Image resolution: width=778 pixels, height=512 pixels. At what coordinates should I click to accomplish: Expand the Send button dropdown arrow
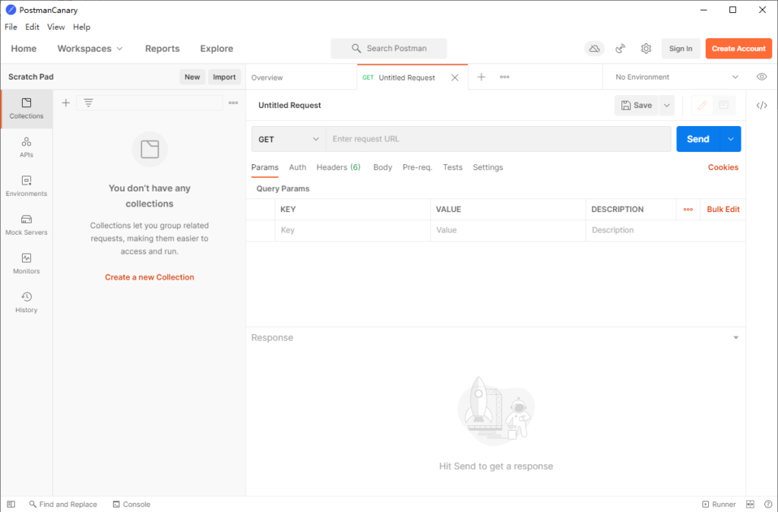731,139
